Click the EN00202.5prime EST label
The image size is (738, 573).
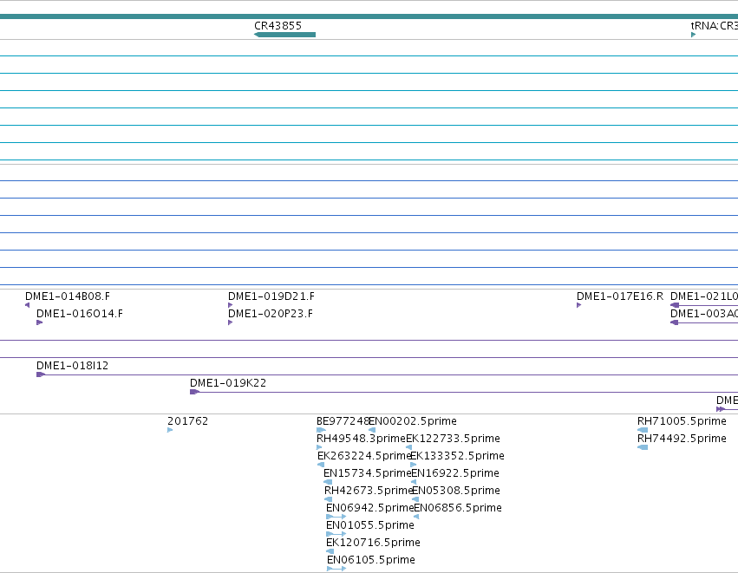point(413,421)
